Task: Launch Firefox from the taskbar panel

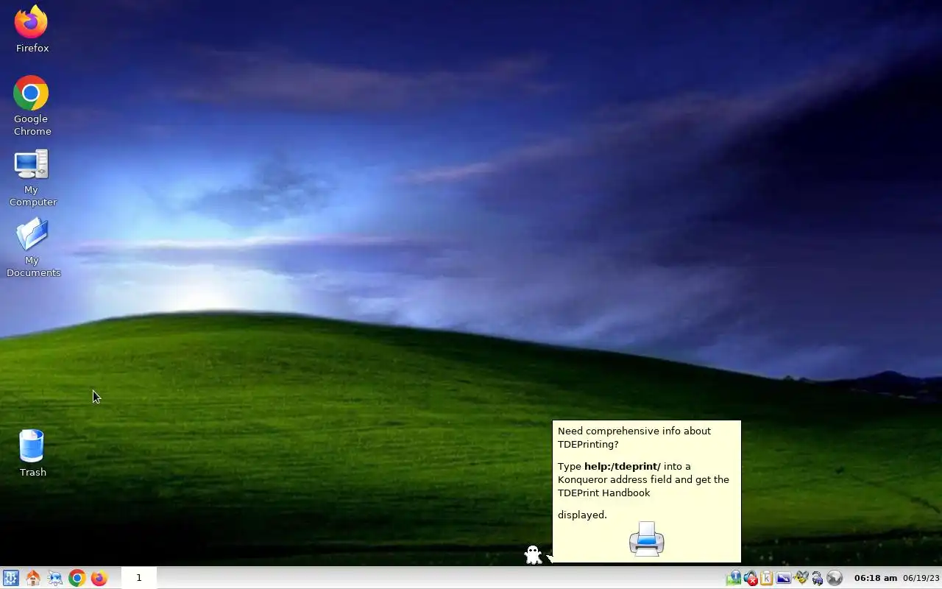Action: 99,578
